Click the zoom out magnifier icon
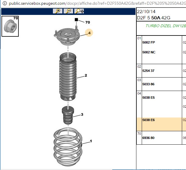186x170 pixels. [x=68, y=11]
